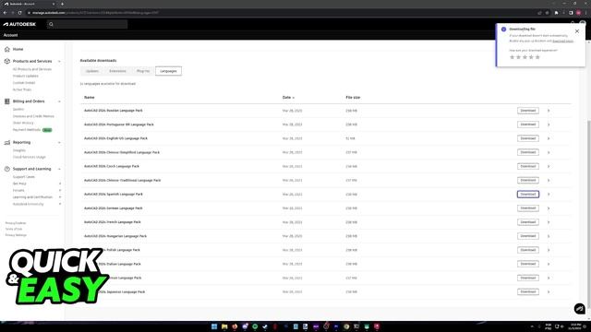Download the Russian Language Pack
Image resolution: width=591 pixels, height=332 pixels.
[527, 111]
